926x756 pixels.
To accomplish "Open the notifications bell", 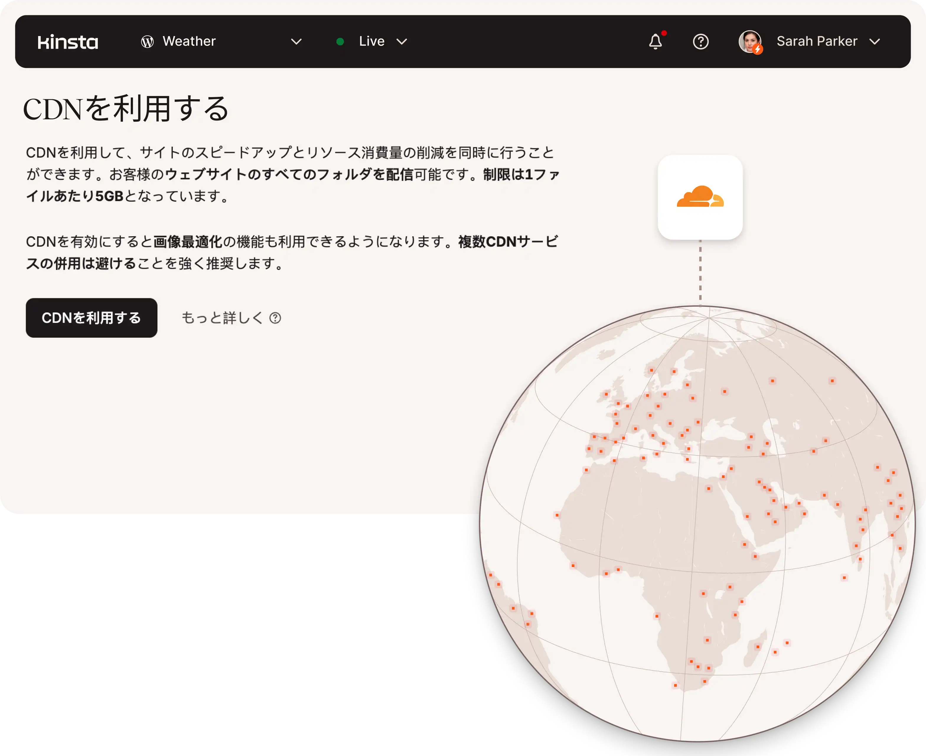I will pos(655,42).
